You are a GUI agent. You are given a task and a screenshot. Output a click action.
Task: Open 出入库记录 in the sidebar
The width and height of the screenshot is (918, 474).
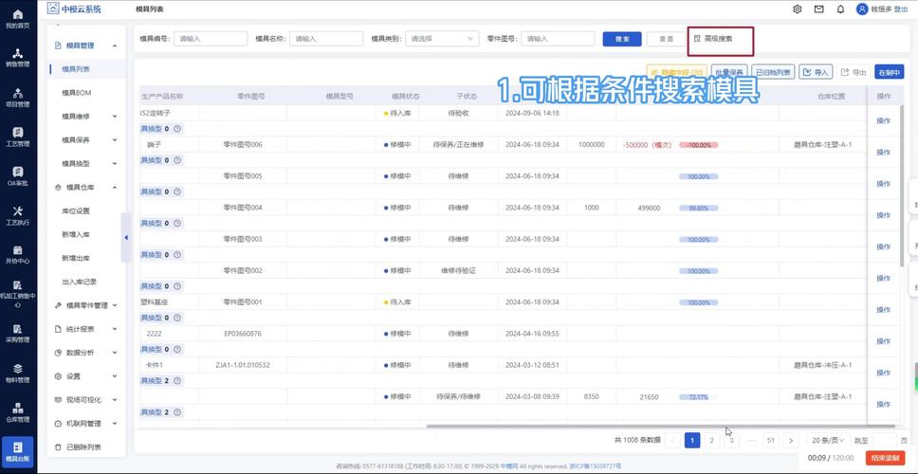[x=79, y=282]
